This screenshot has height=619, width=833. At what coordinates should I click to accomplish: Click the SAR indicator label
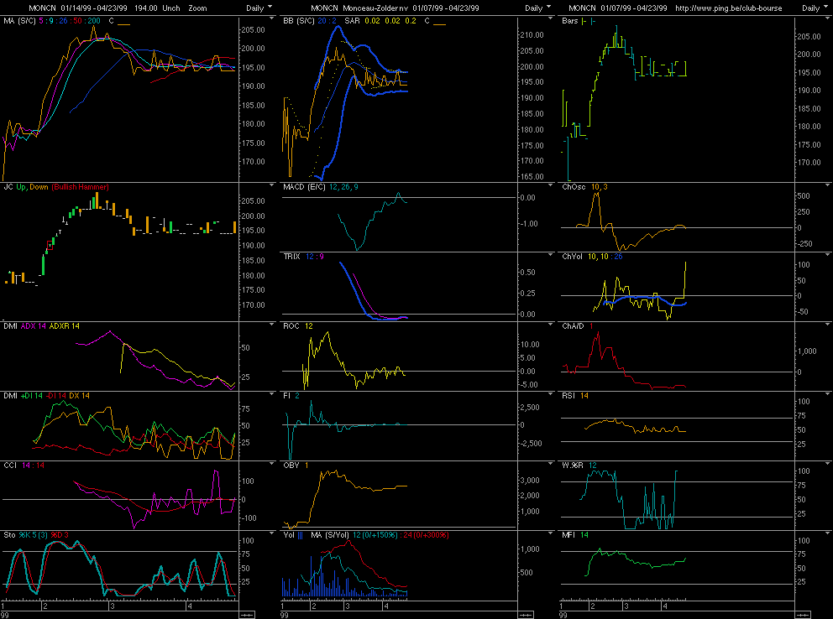click(x=352, y=21)
